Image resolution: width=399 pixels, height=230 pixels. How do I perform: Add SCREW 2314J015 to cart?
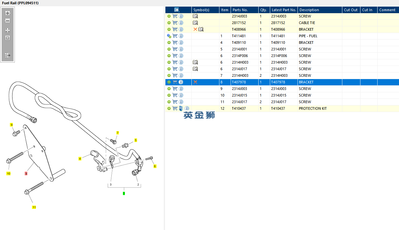[x=175, y=95]
